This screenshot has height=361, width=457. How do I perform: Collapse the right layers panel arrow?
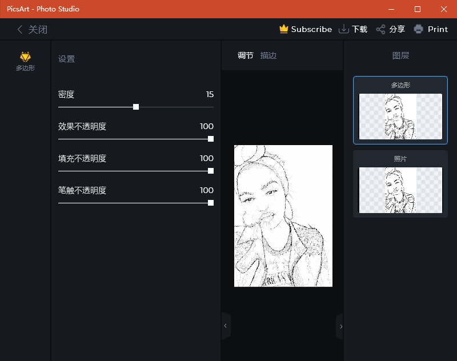pyautogui.click(x=340, y=326)
